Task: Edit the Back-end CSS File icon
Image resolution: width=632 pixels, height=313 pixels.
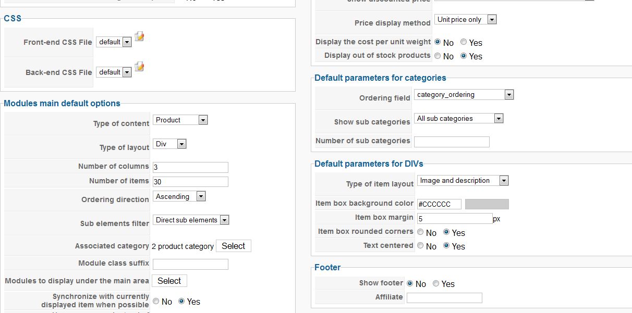Action: [139, 67]
